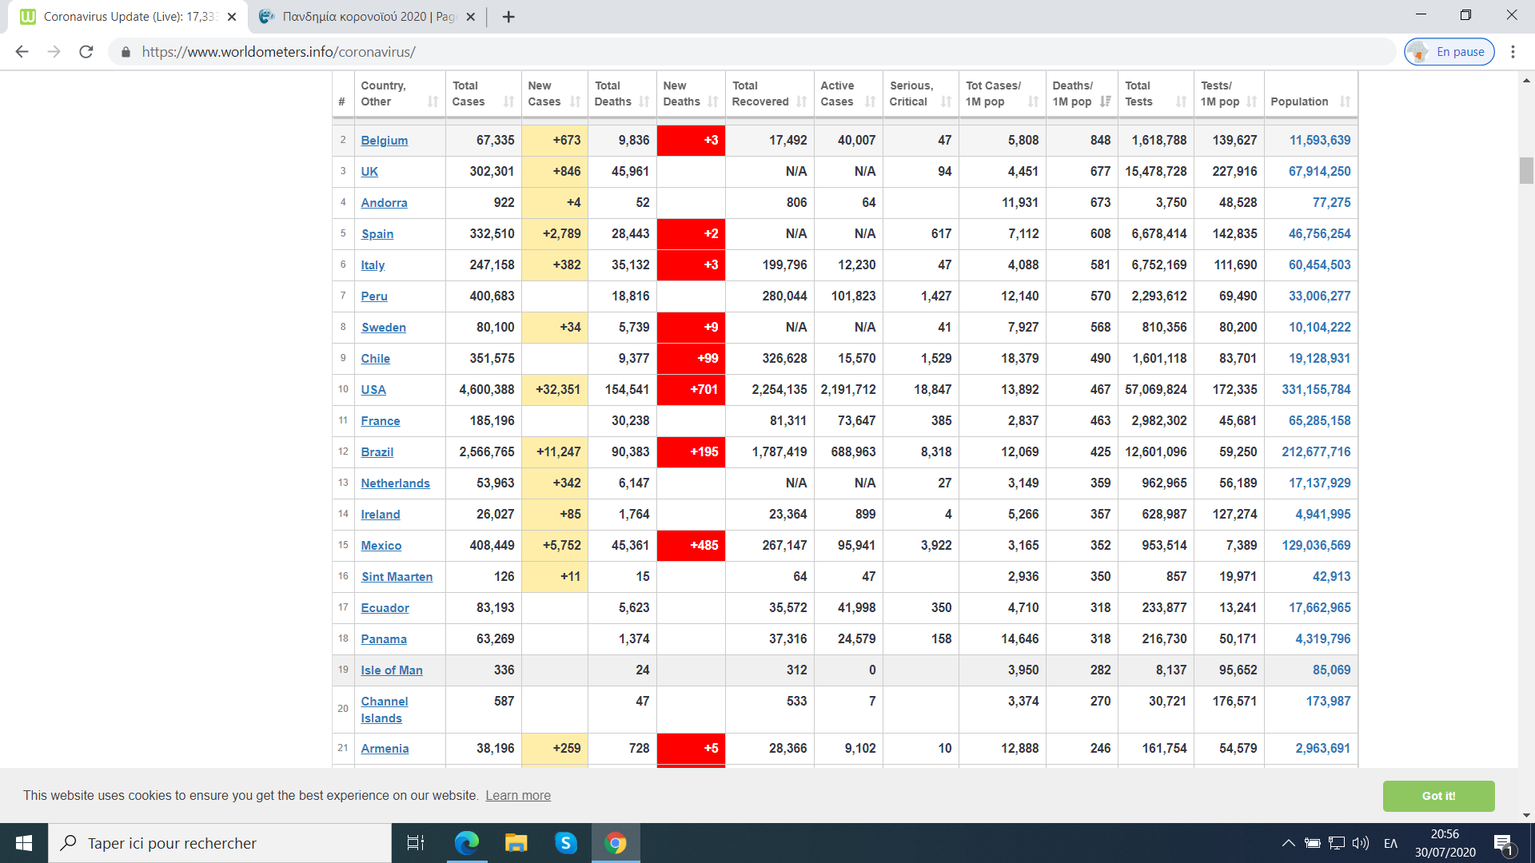Click browser reload page icon
The width and height of the screenshot is (1535, 863).
pyautogui.click(x=86, y=52)
